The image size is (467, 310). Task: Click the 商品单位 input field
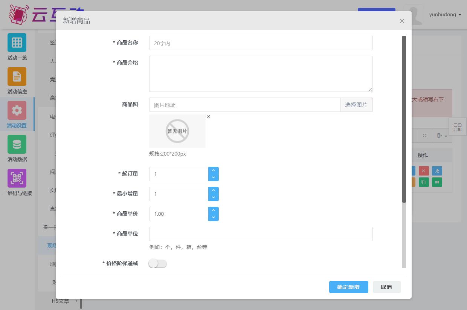coord(261,234)
